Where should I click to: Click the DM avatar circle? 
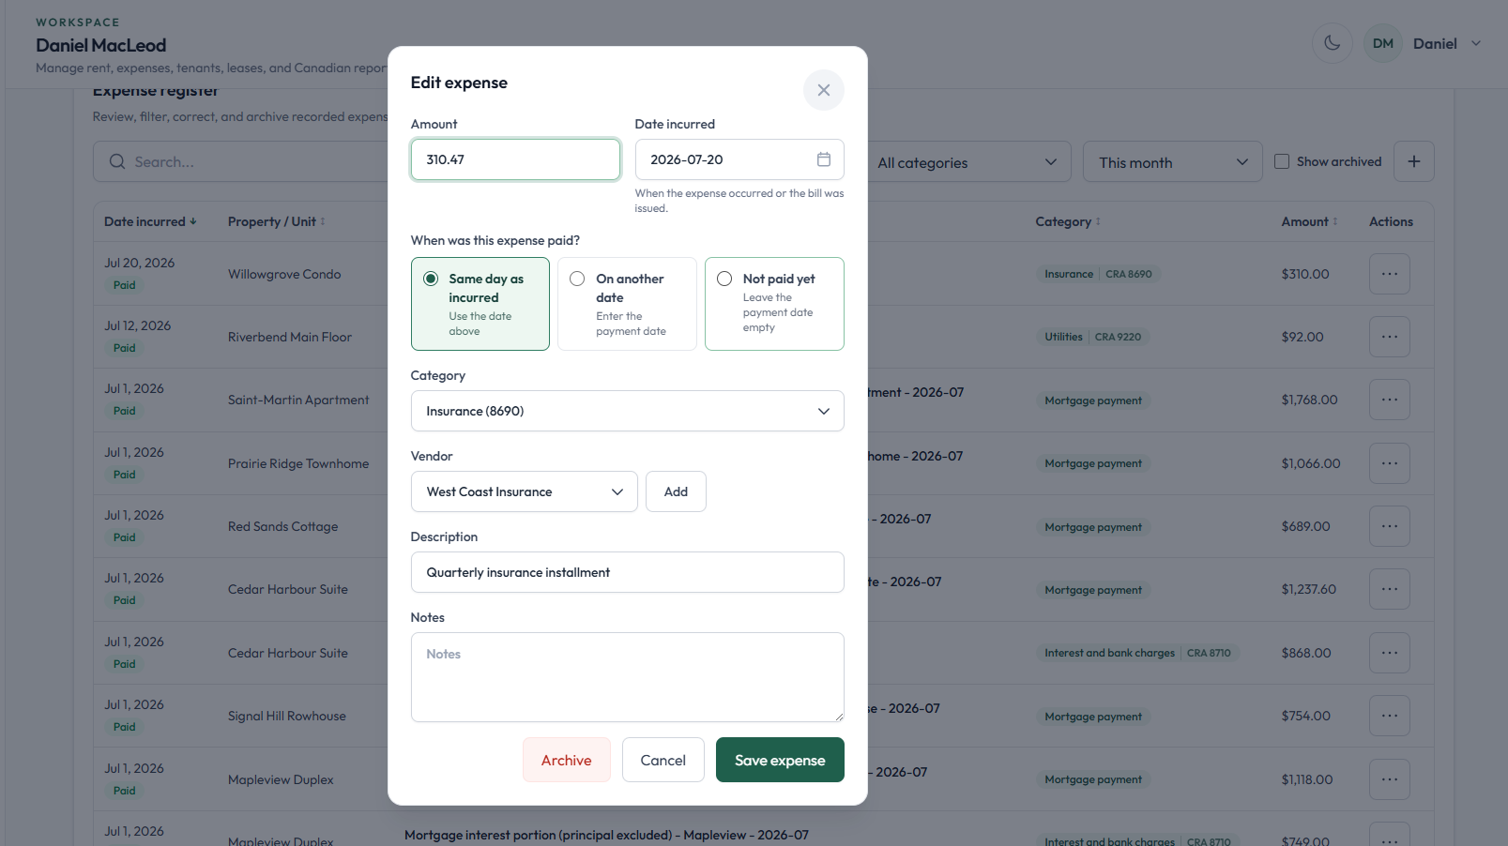(1382, 43)
